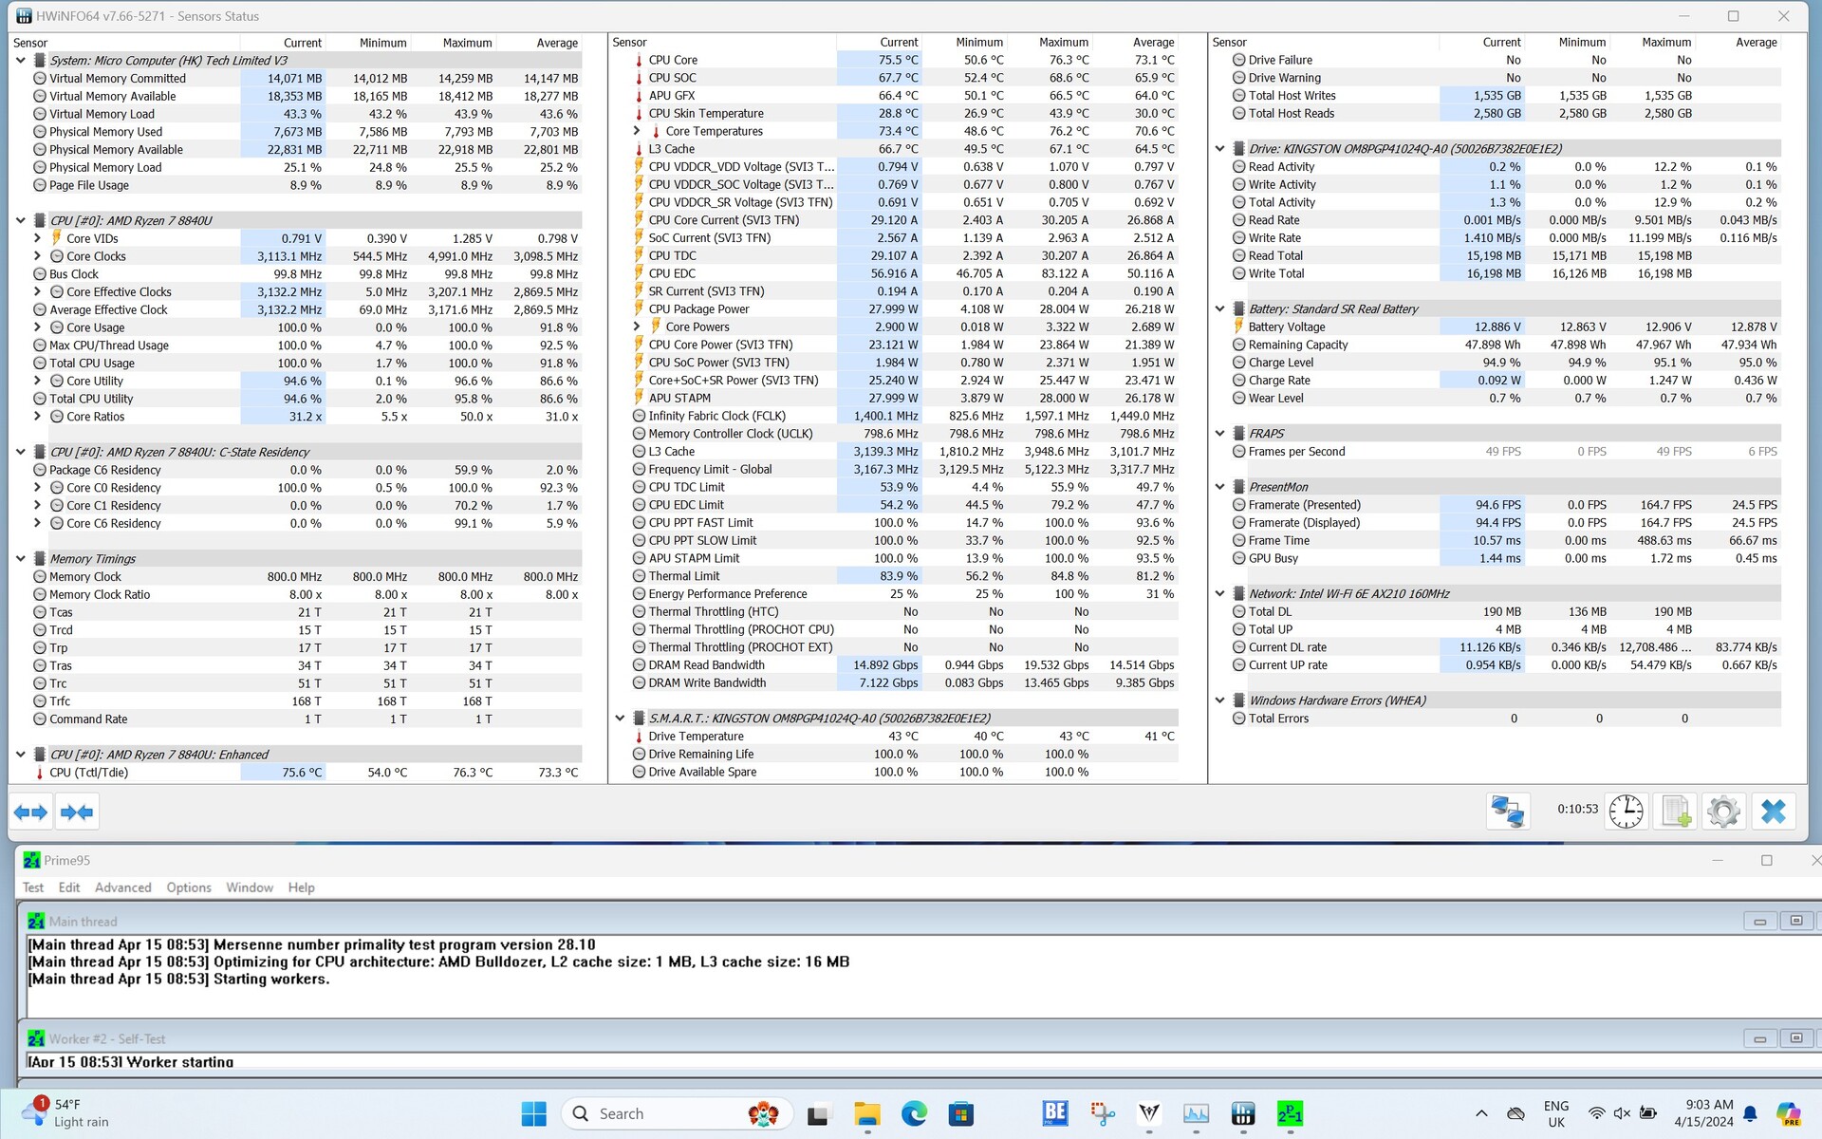Close sensors with the blue X icon

tap(1773, 812)
